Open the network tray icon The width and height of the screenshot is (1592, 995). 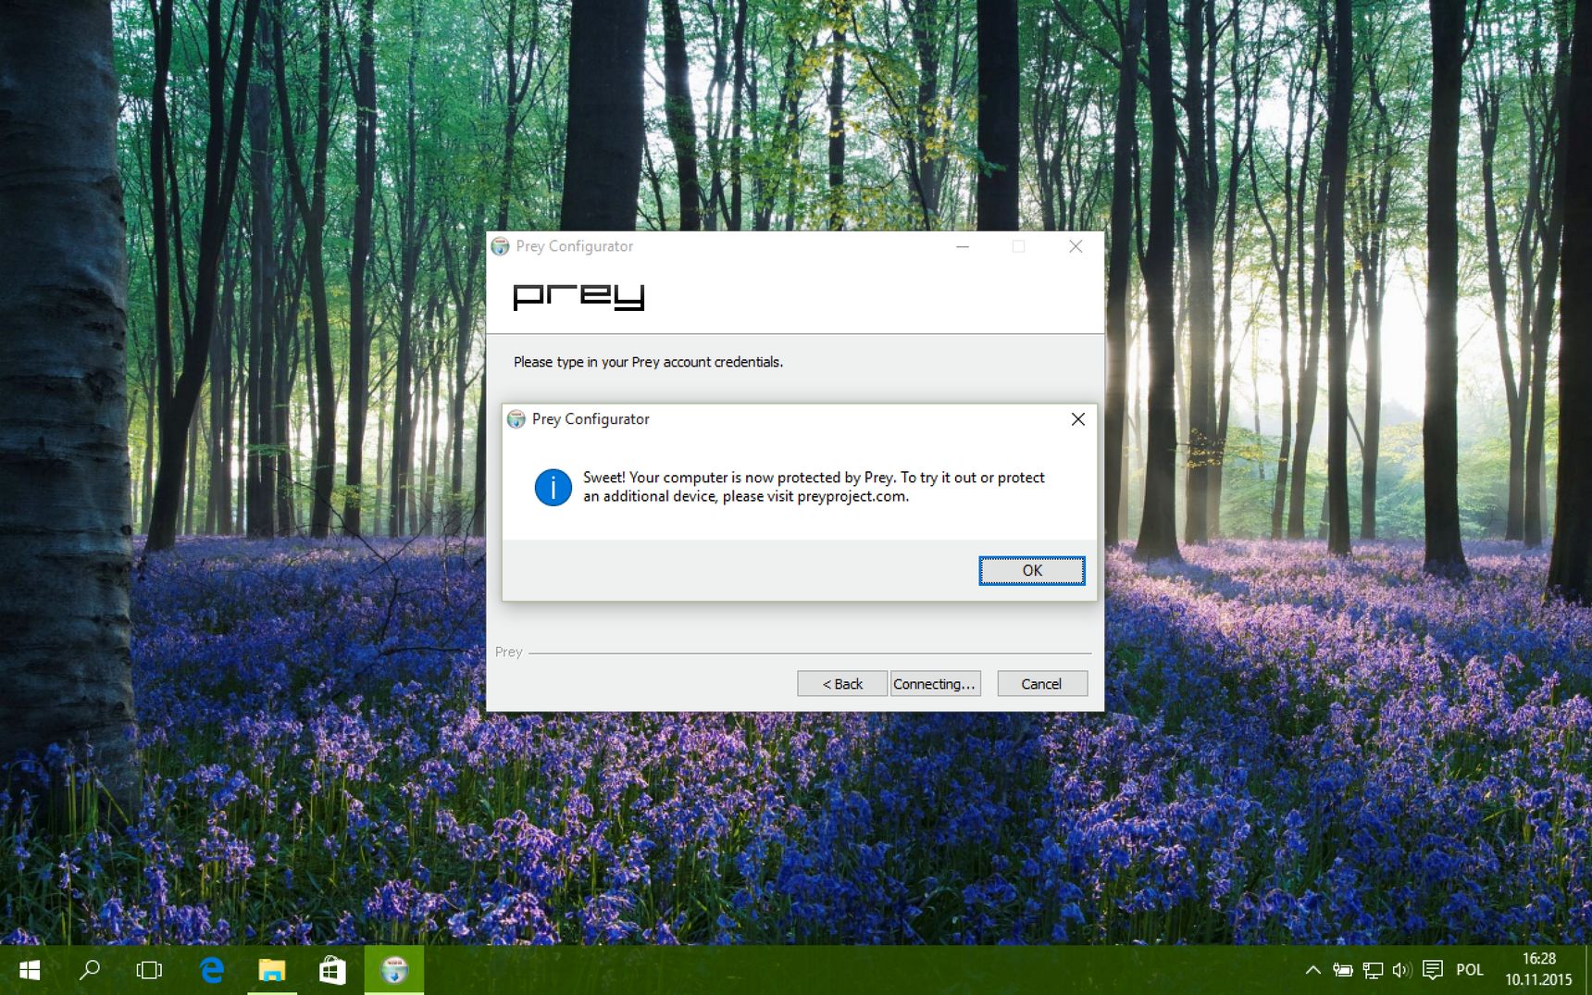(x=1373, y=970)
